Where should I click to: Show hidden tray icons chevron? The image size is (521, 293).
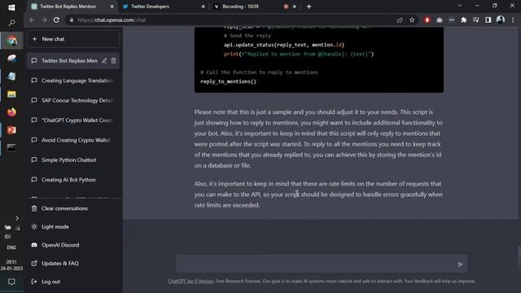tap(17, 218)
